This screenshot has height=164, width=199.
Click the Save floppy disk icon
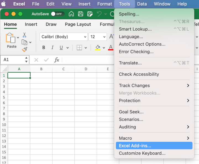click(x=80, y=14)
